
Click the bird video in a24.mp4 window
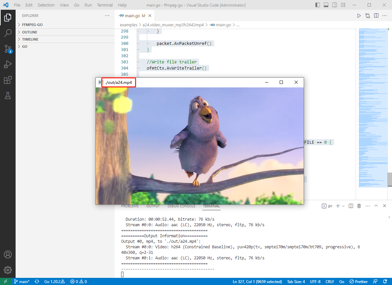click(200, 146)
